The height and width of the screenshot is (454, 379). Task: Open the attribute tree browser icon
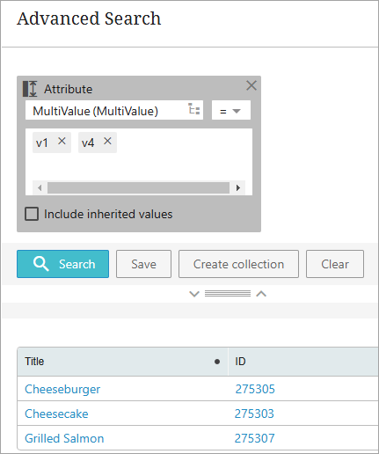193,110
